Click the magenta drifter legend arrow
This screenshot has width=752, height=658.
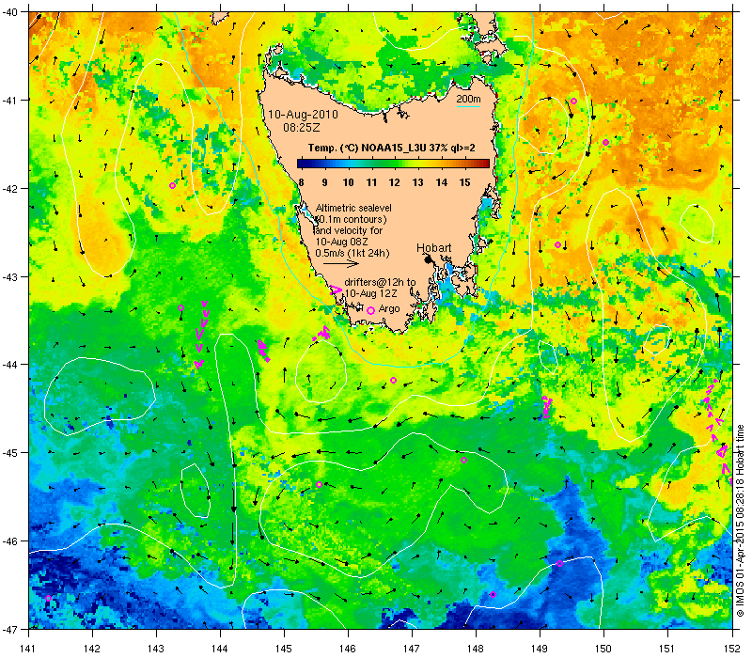coord(336,290)
